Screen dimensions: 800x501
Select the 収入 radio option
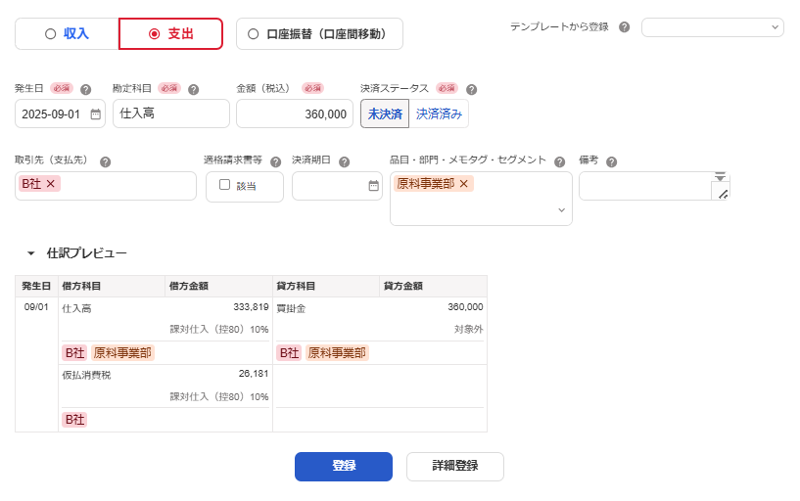pos(67,34)
